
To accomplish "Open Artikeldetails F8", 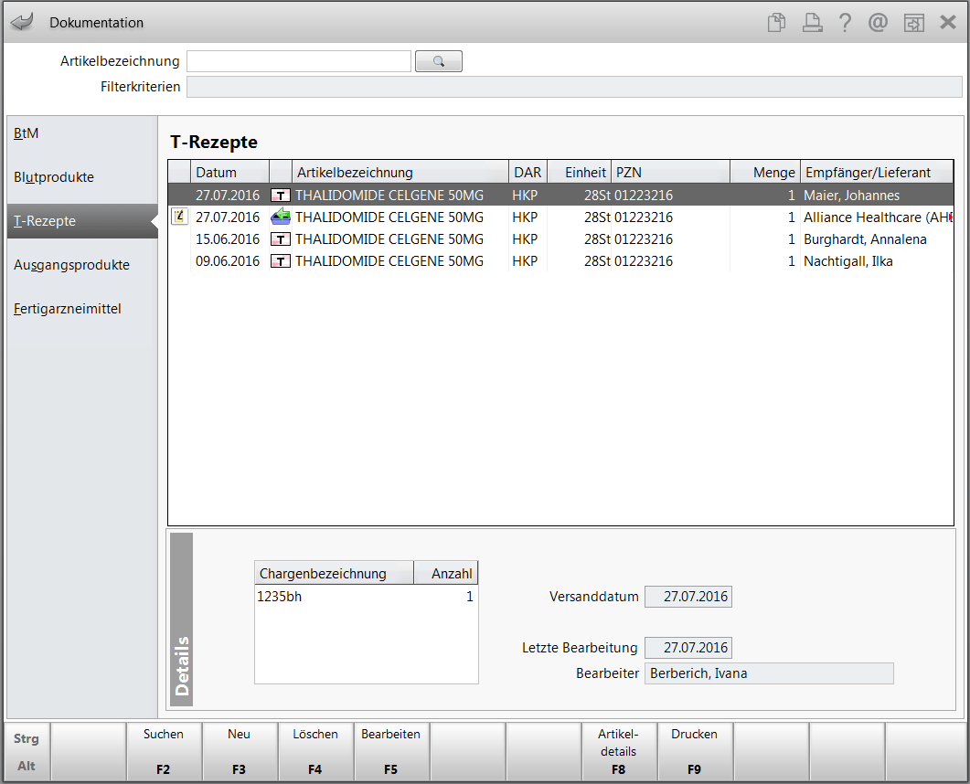I will tap(619, 751).
